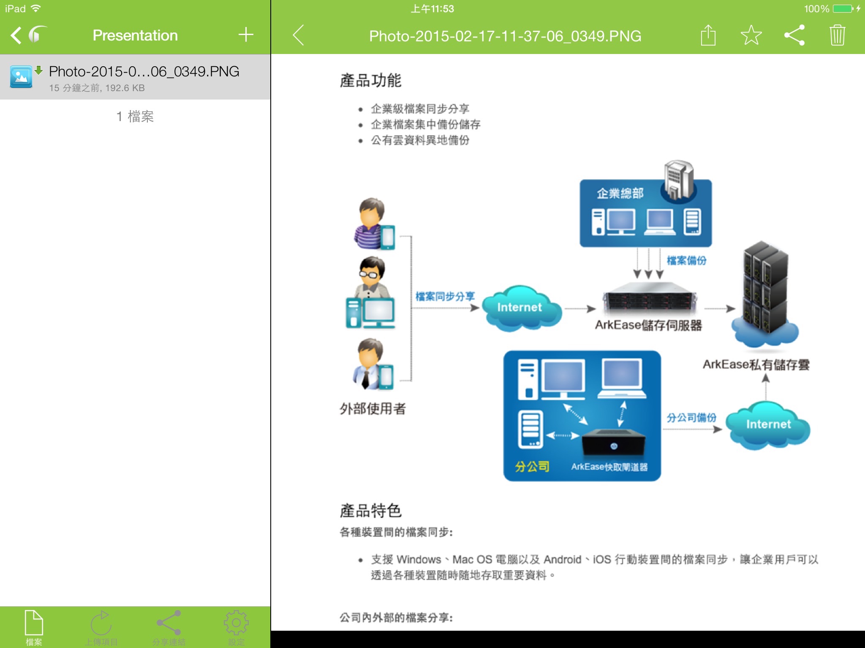Tap the 上午11:53 clock in status bar
865x648 pixels.
pyautogui.click(x=432, y=9)
